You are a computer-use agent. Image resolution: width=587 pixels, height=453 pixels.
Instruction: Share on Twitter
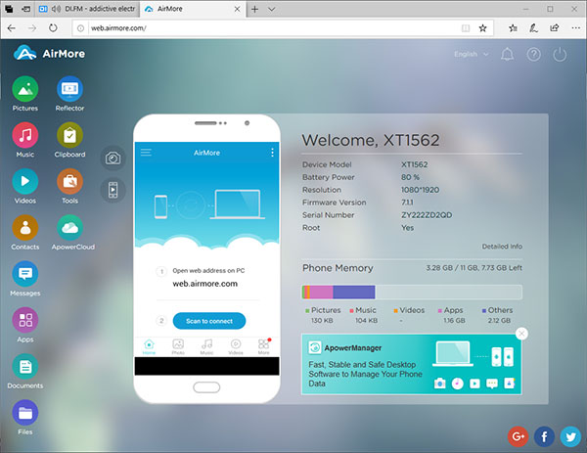coord(570,436)
